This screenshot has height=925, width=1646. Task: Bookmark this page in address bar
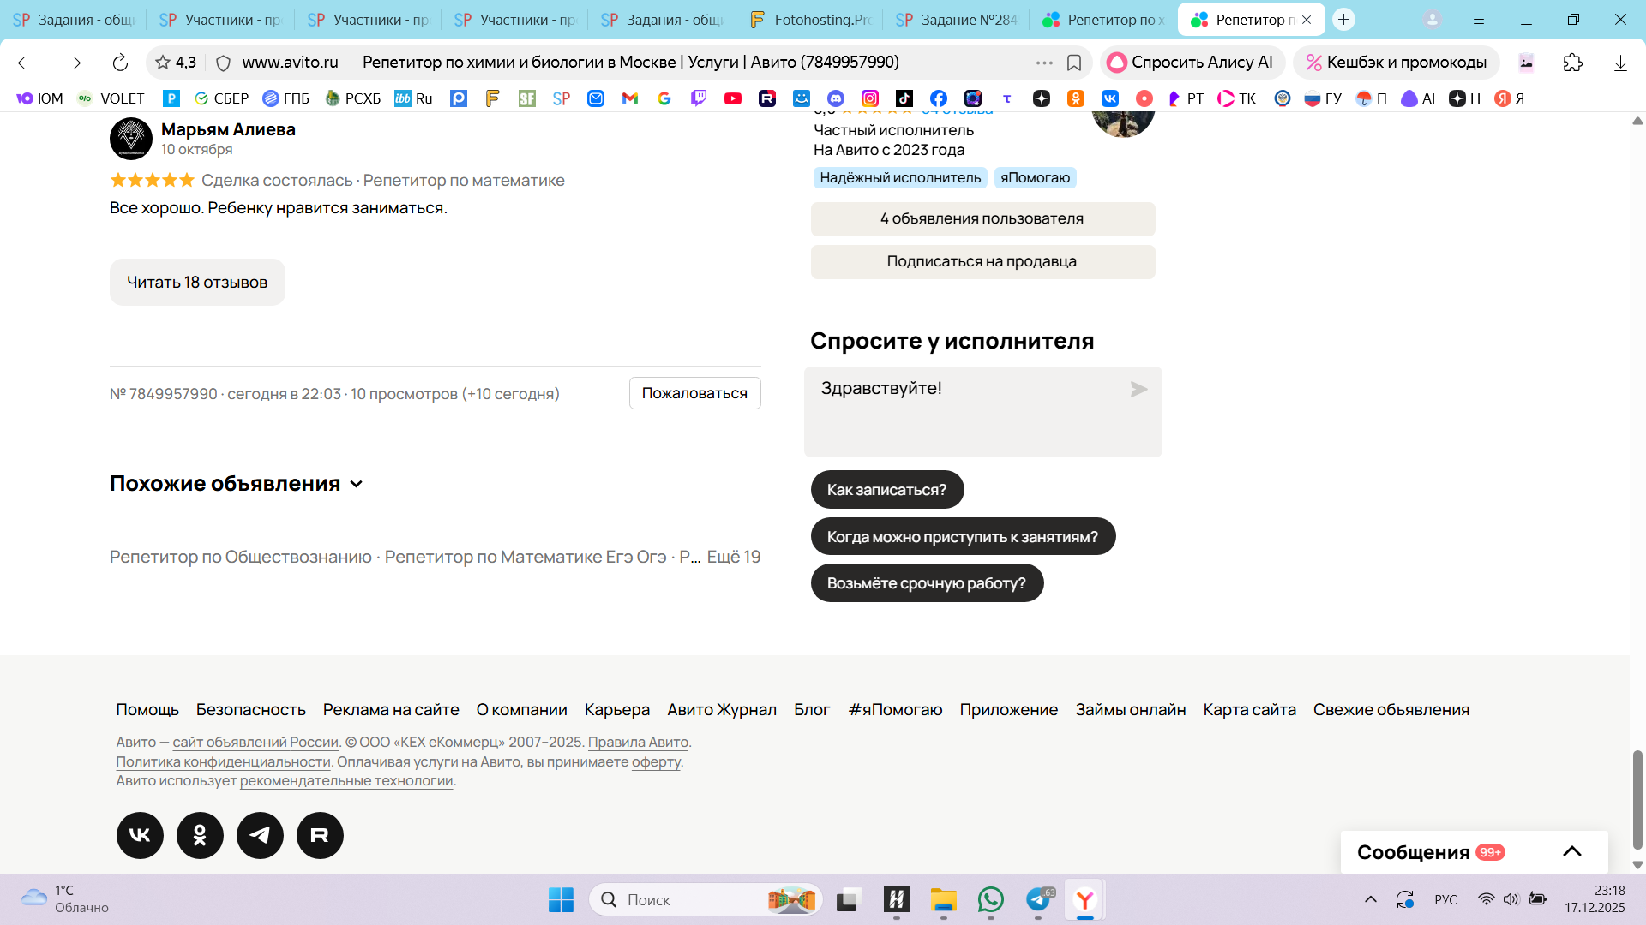(x=1073, y=63)
